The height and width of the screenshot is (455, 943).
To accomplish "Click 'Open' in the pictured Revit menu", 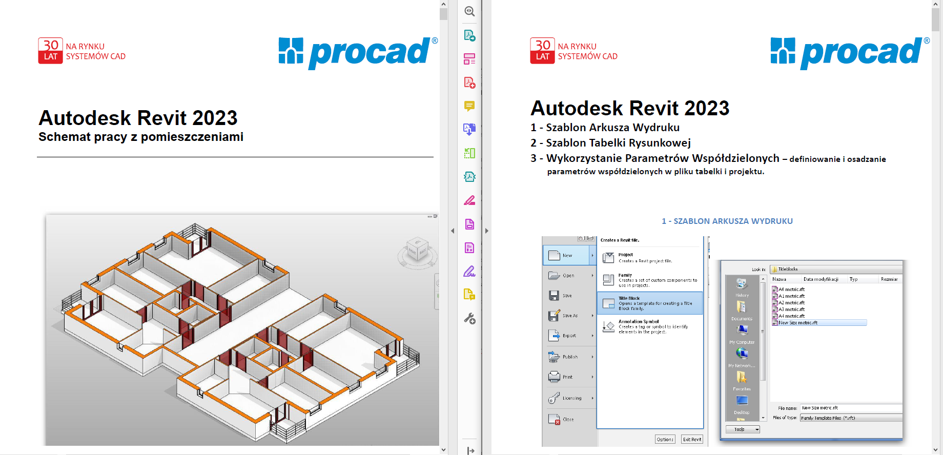I will click(x=569, y=276).
